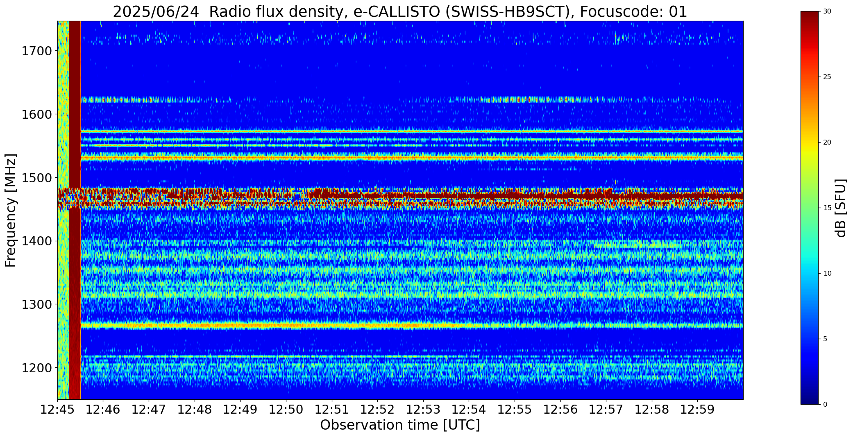The image size is (853, 437).
Task: Click the 12:56 time tick label
Action: pyautogui.click(x=560, y=409)
